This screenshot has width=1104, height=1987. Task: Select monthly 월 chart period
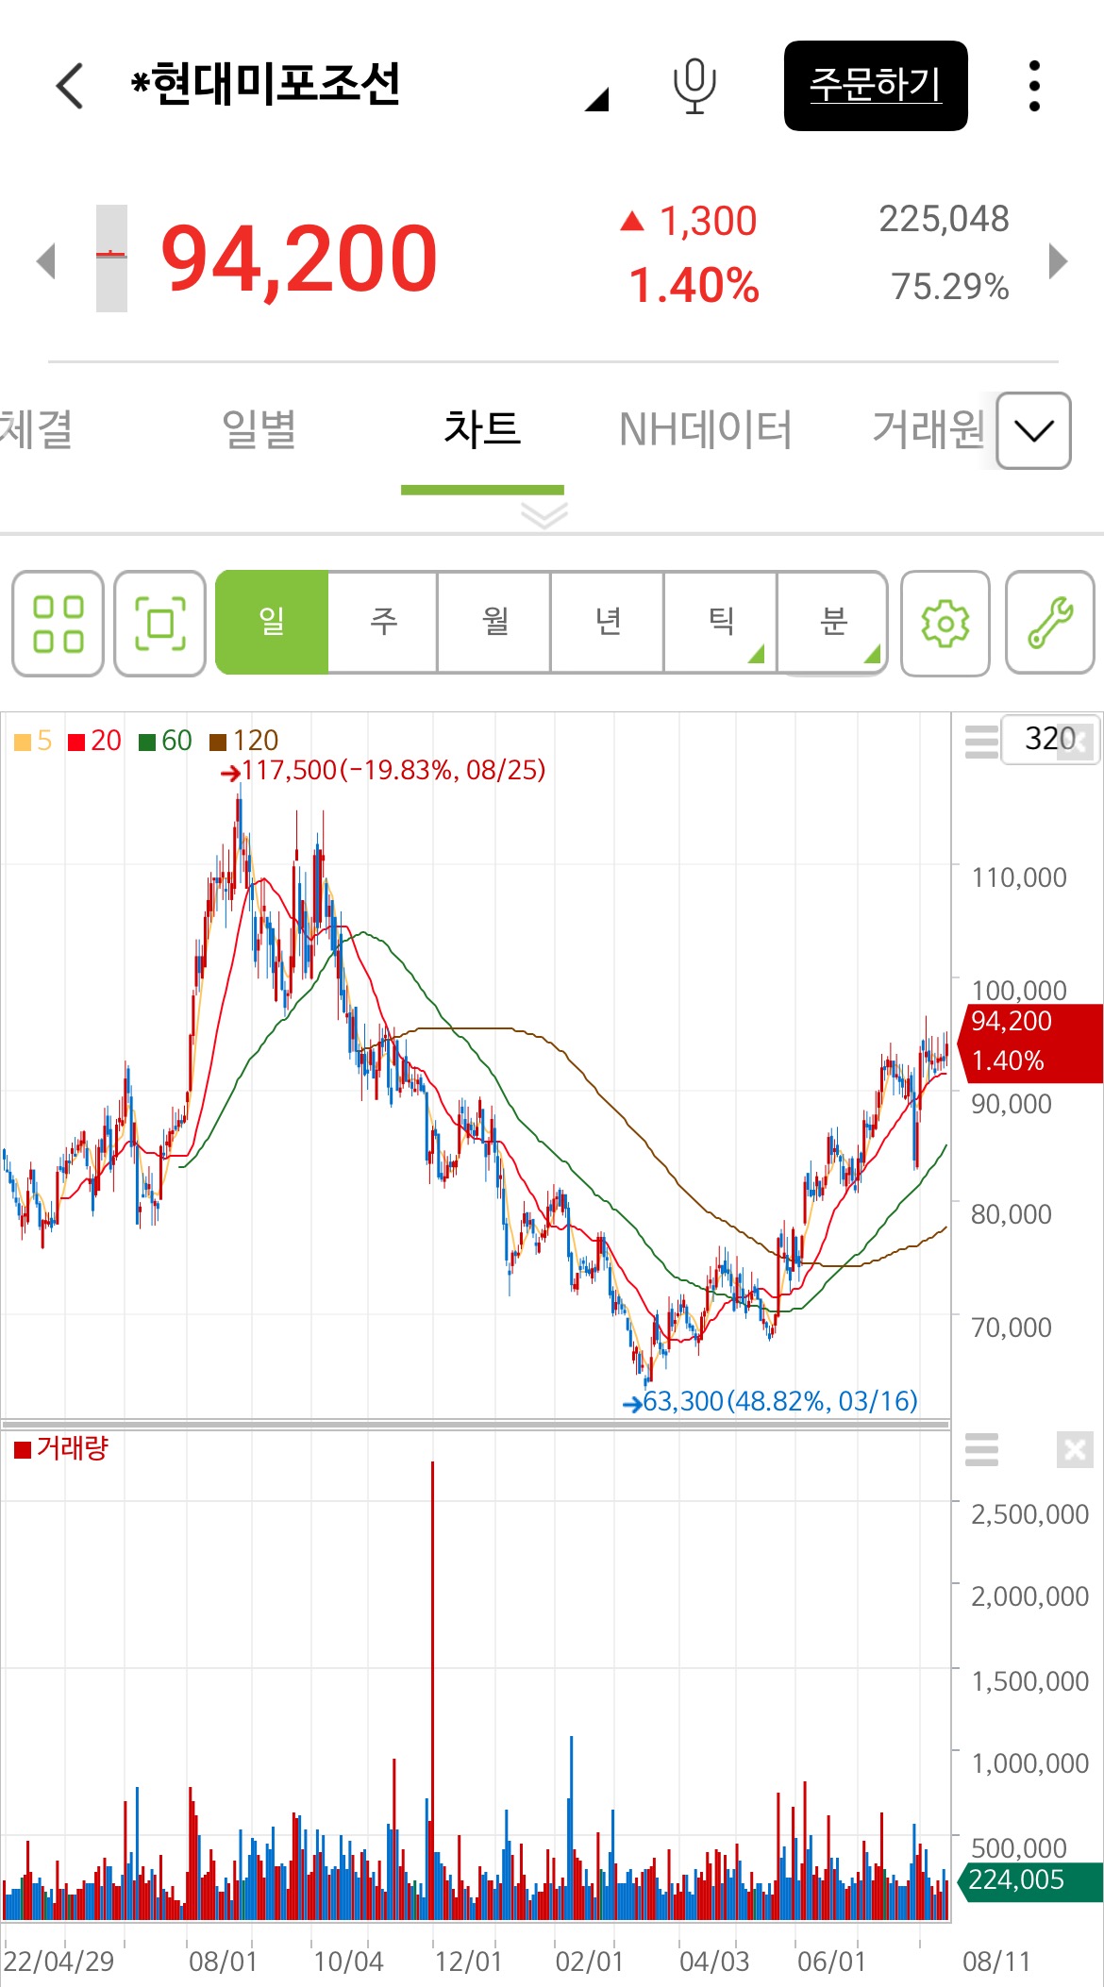(x=495, y=622)
